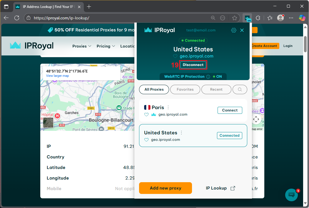Select the All Proxies tab

pyautogui.click(x=154, y=89)
